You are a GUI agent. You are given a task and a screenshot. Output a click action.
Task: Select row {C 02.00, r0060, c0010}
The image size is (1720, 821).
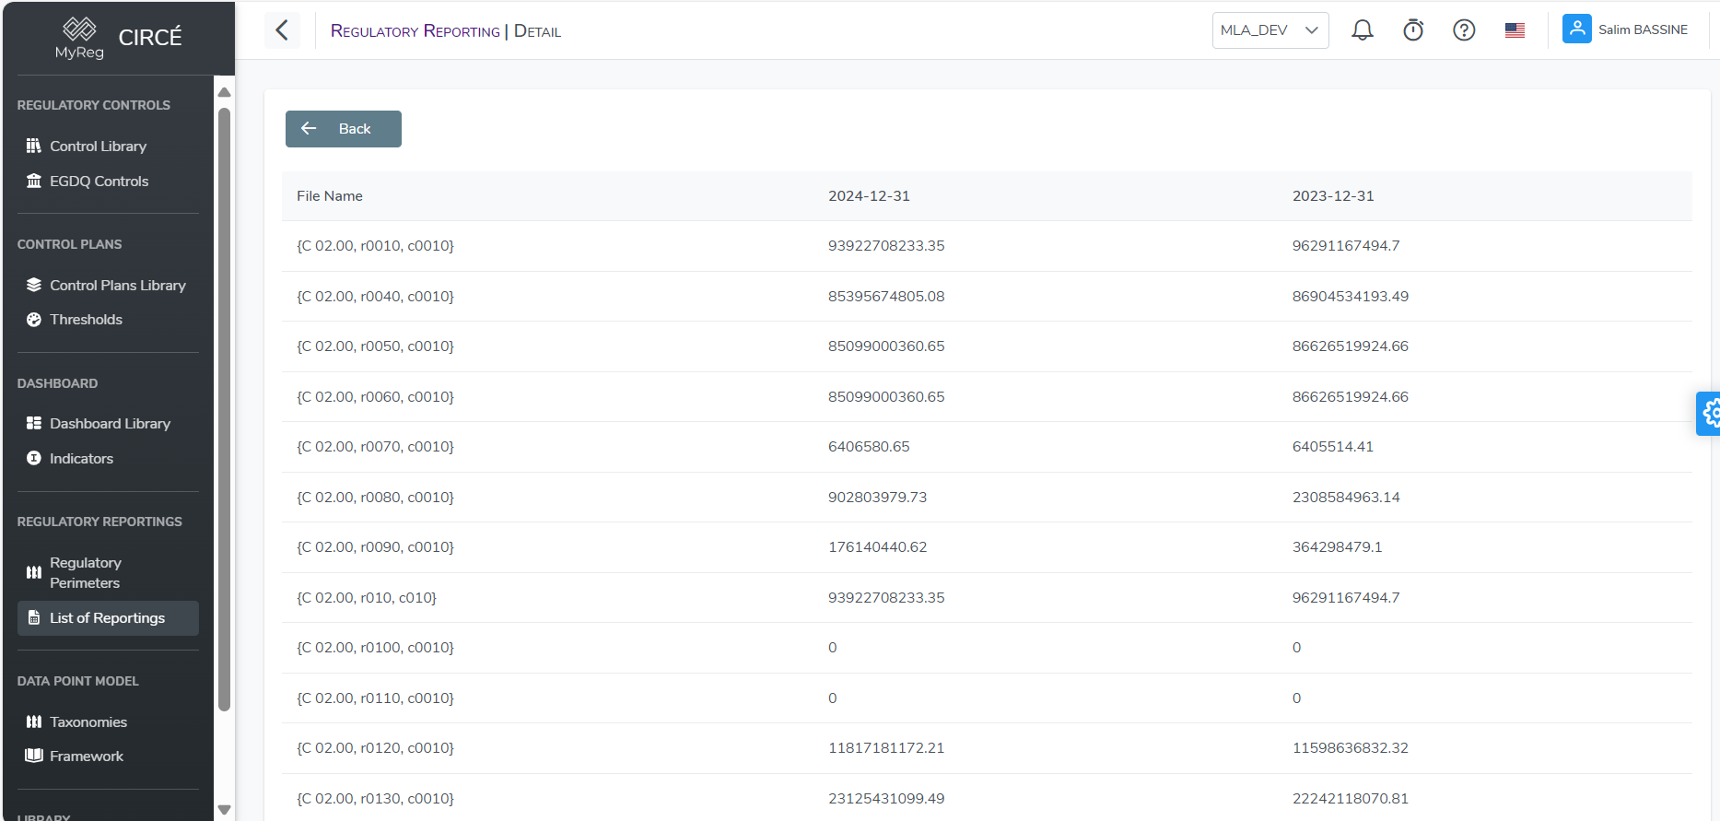click(987, 397)
